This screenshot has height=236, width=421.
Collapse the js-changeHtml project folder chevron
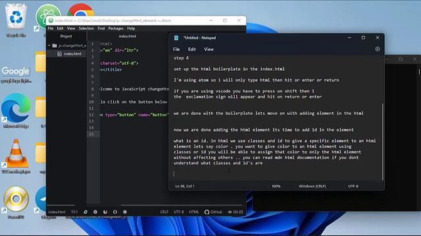coord(49,45)
